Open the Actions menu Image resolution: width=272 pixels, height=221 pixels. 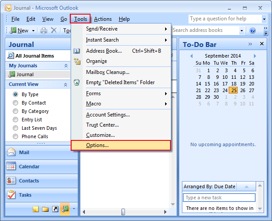103,19
